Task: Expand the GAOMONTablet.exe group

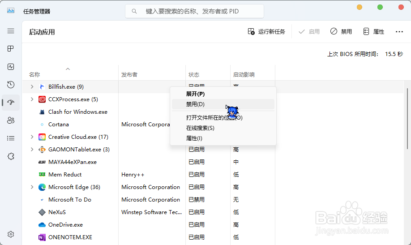Action: [32, 149]
